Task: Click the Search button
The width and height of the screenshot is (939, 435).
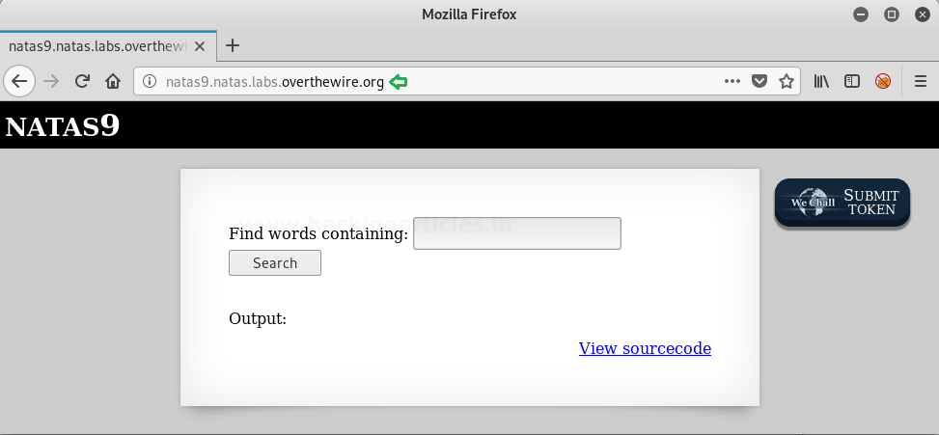Action: (275, 263)
